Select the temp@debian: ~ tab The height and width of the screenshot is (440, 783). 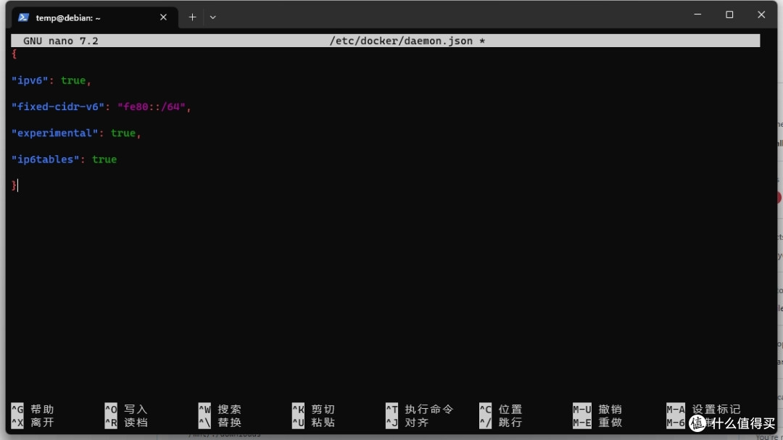tap(68, 17)
